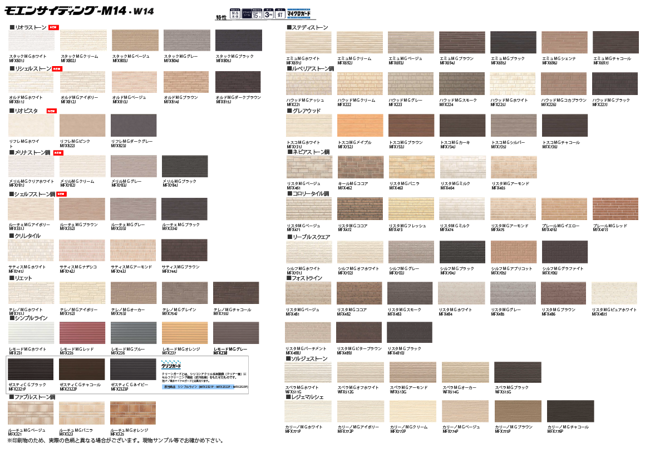
Task: Select the リフレMGダークグレー swatch
Action: pos(134,125)
